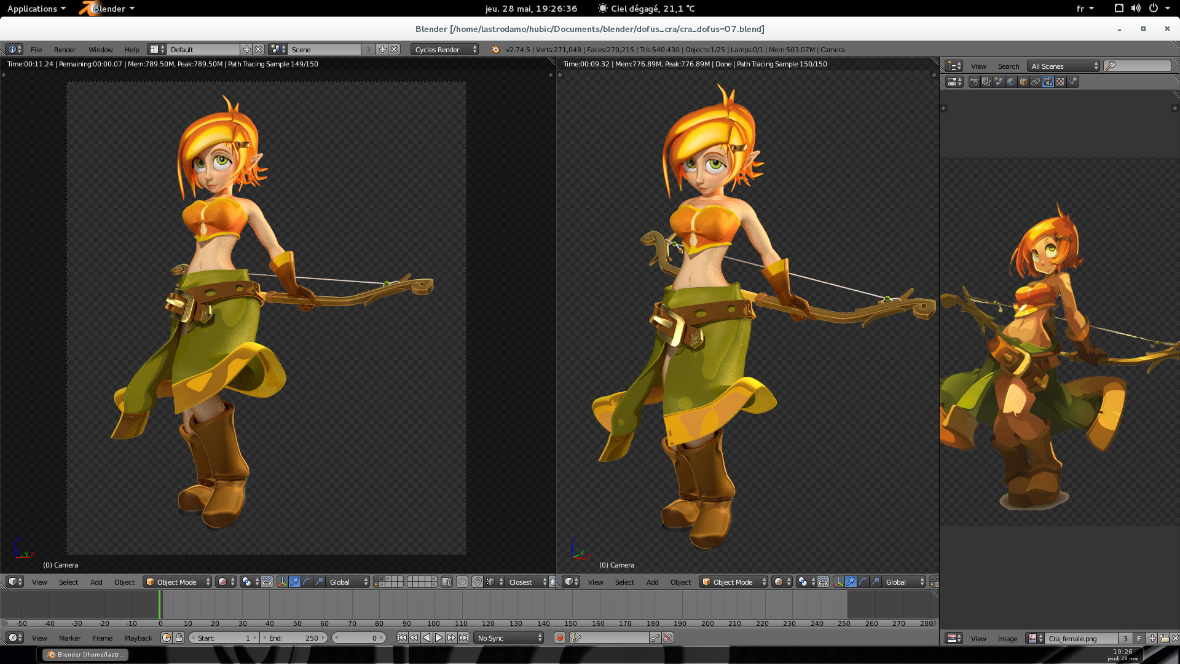
Task: Open Add menu in right viewport
Action: tap(652, 582)
